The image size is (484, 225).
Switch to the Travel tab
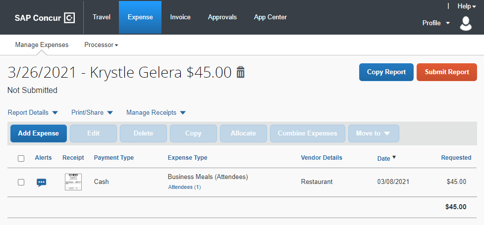(102, 17)
